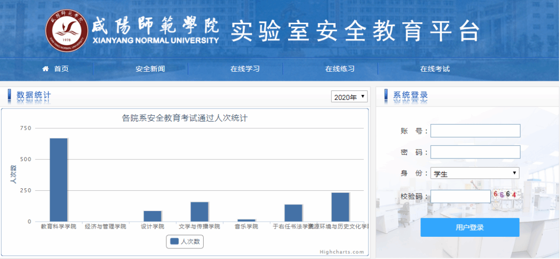Open the 2020年 year dropdown
Screen dimensions: 560x259
pos(349,97)
